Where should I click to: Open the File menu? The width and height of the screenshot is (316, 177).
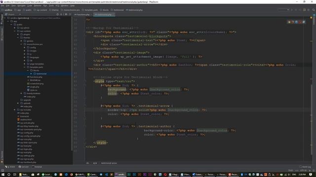click(x=2, y=5)
